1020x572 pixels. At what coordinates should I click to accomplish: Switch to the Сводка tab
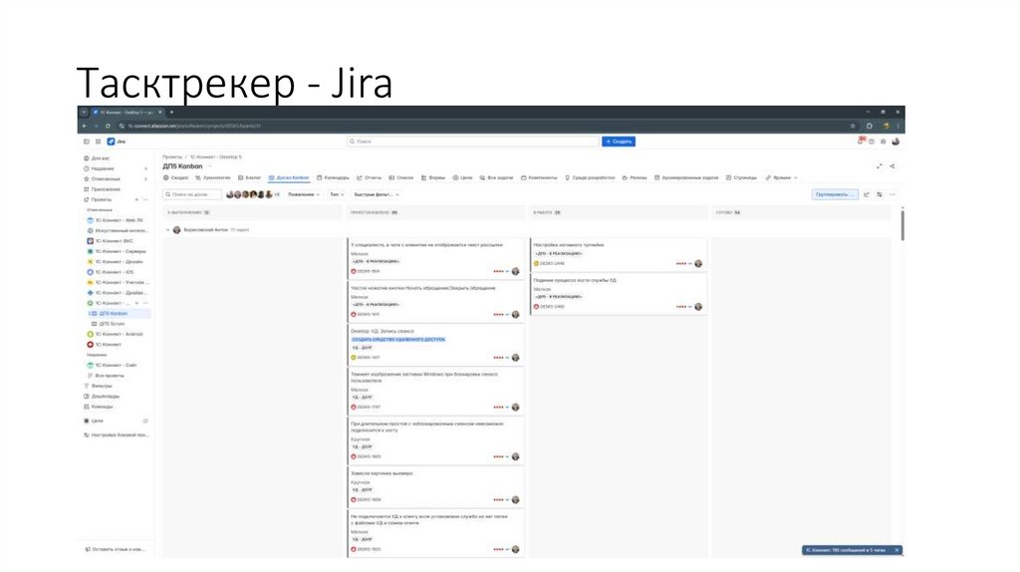(x=175, y=177)
